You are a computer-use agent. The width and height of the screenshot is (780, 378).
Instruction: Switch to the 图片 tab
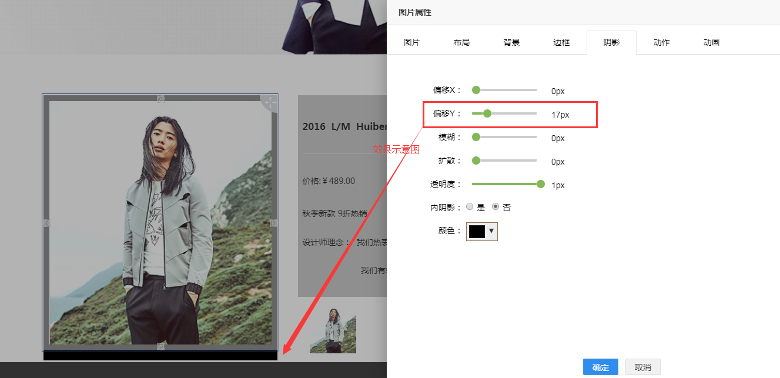[411, 42]
